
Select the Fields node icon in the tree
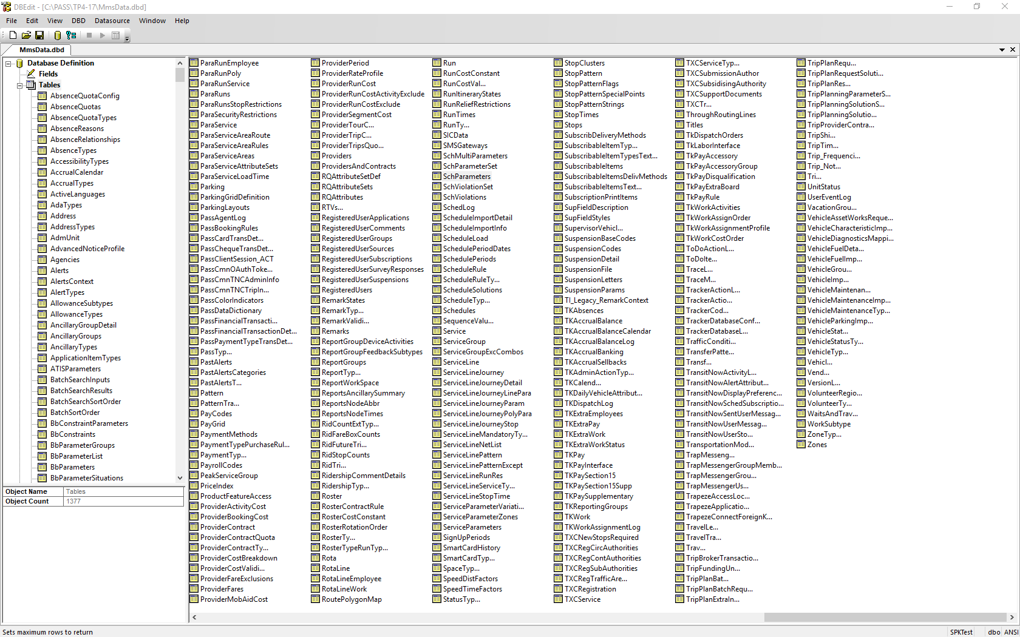click(29, 73)
